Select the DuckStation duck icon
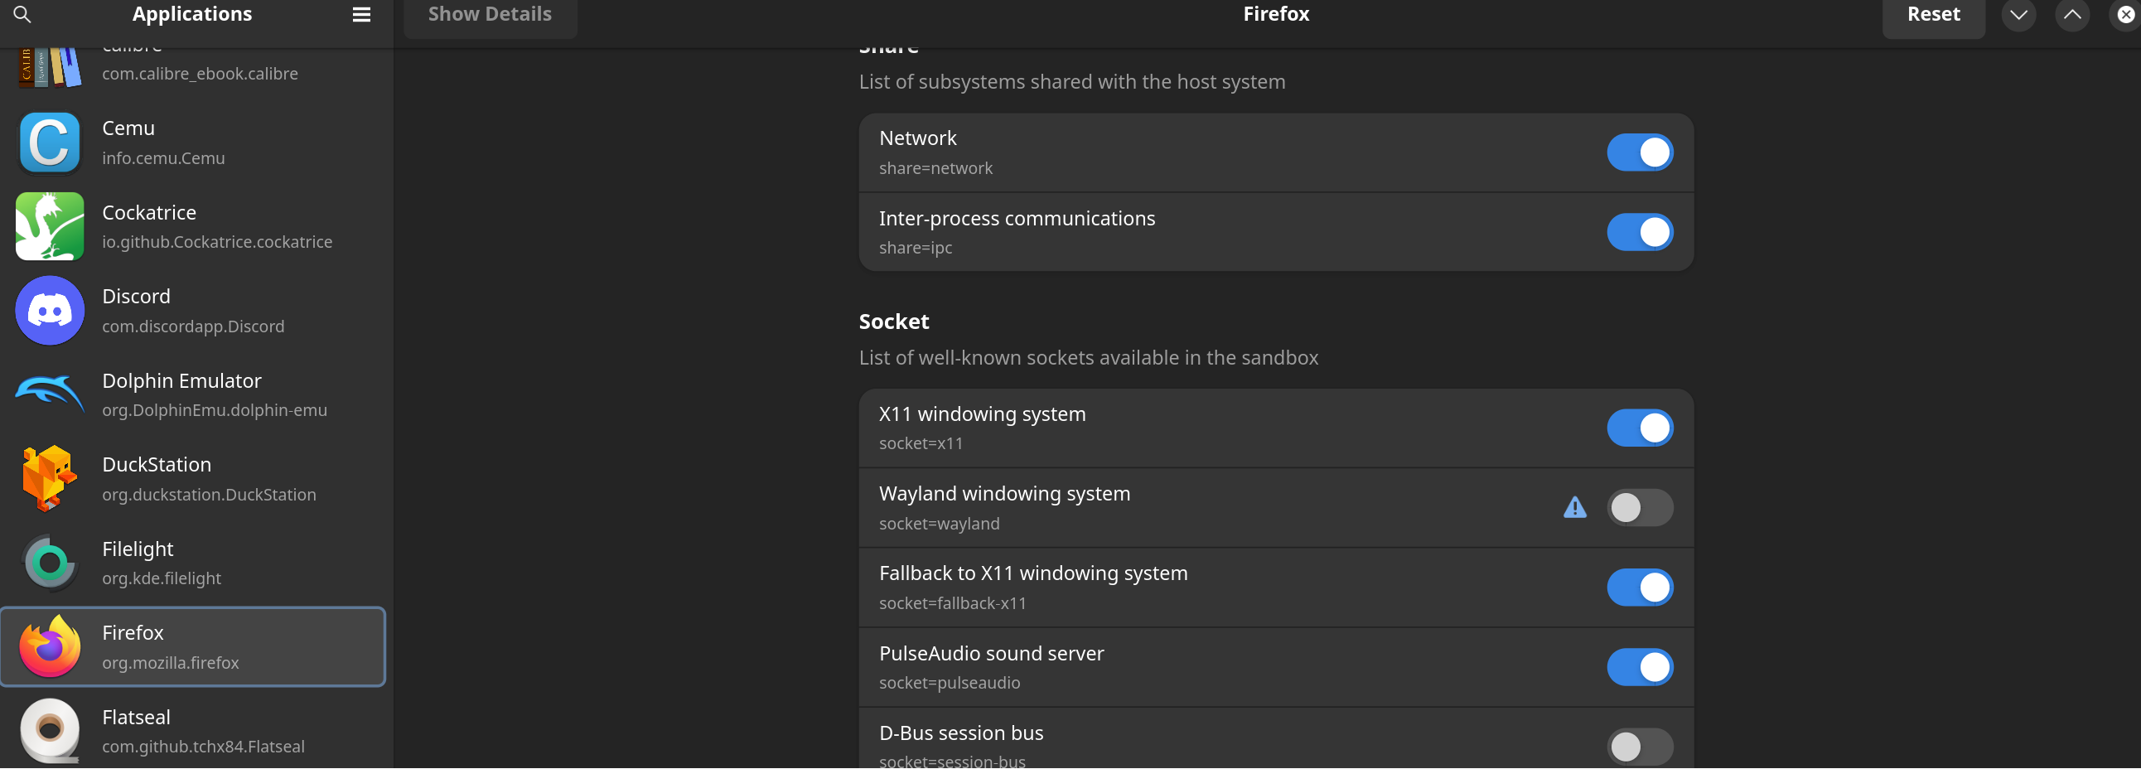Image resolution: width=2141 pixels, height=769 pixels. click(x=50, y=479)
